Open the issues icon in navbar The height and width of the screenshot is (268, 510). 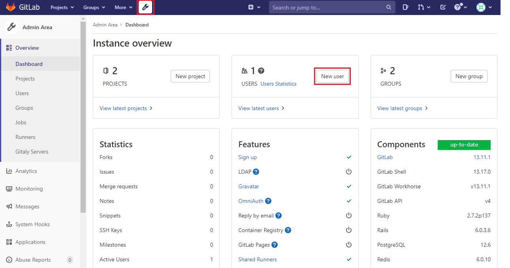tap(405, 7)
